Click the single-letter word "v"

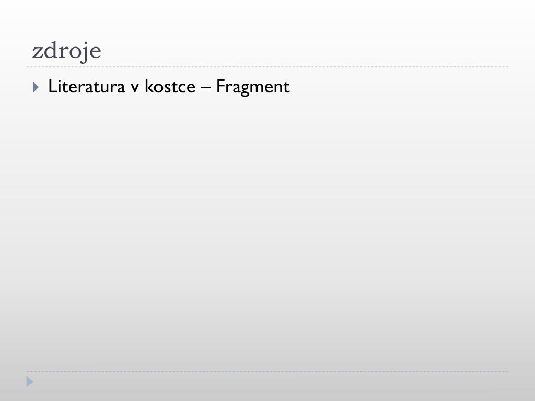[x=135, y=88]
